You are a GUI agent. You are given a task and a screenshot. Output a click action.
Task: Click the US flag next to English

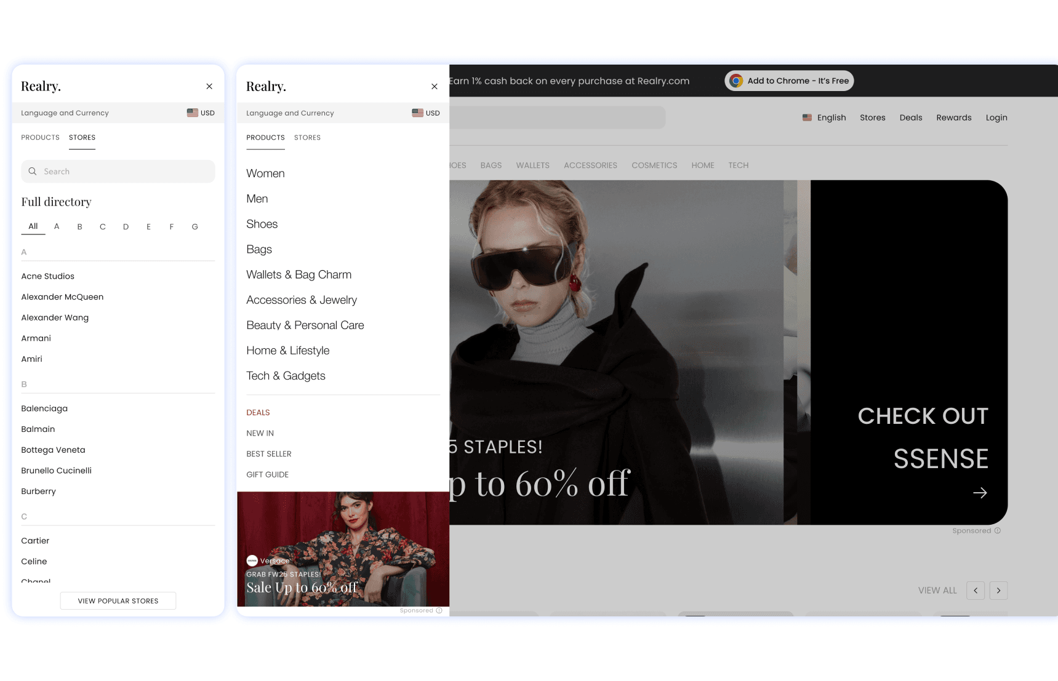[x=807, y=117]
